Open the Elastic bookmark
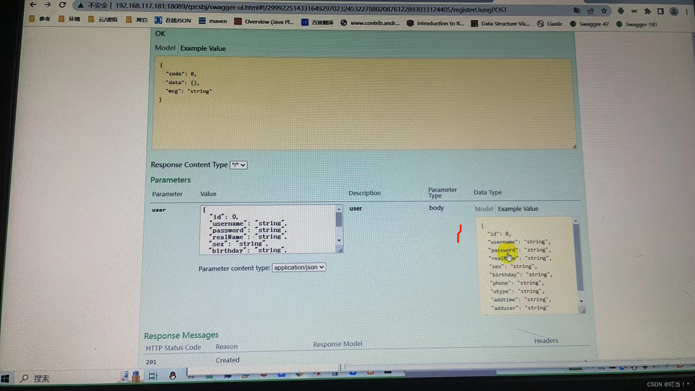Image resolution: width=695 pixels, height=391 pixels. pos(550,24)
